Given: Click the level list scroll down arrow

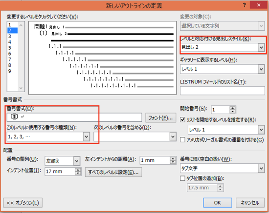Looking at the screenshot, I should pos(21,88).
